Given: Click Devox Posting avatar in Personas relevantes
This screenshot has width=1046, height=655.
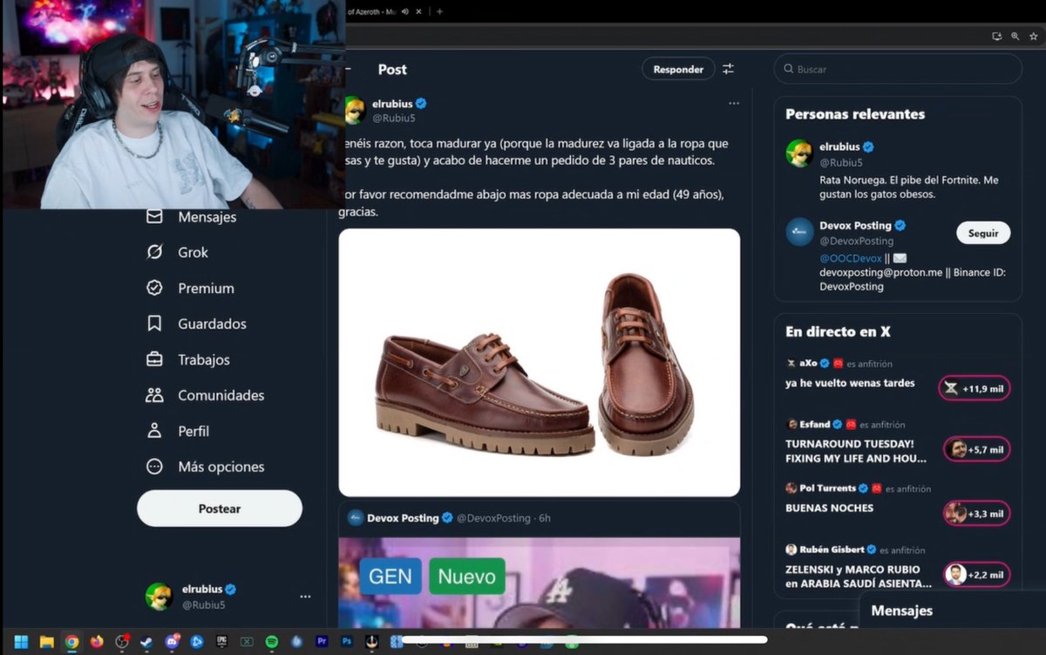Looking at the screenshot, I should point(799,231).
